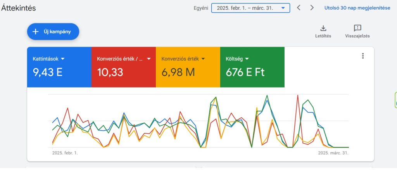Click the 2025. márc. 31. chart axis label
397x170 pixels.
[333, 153]
